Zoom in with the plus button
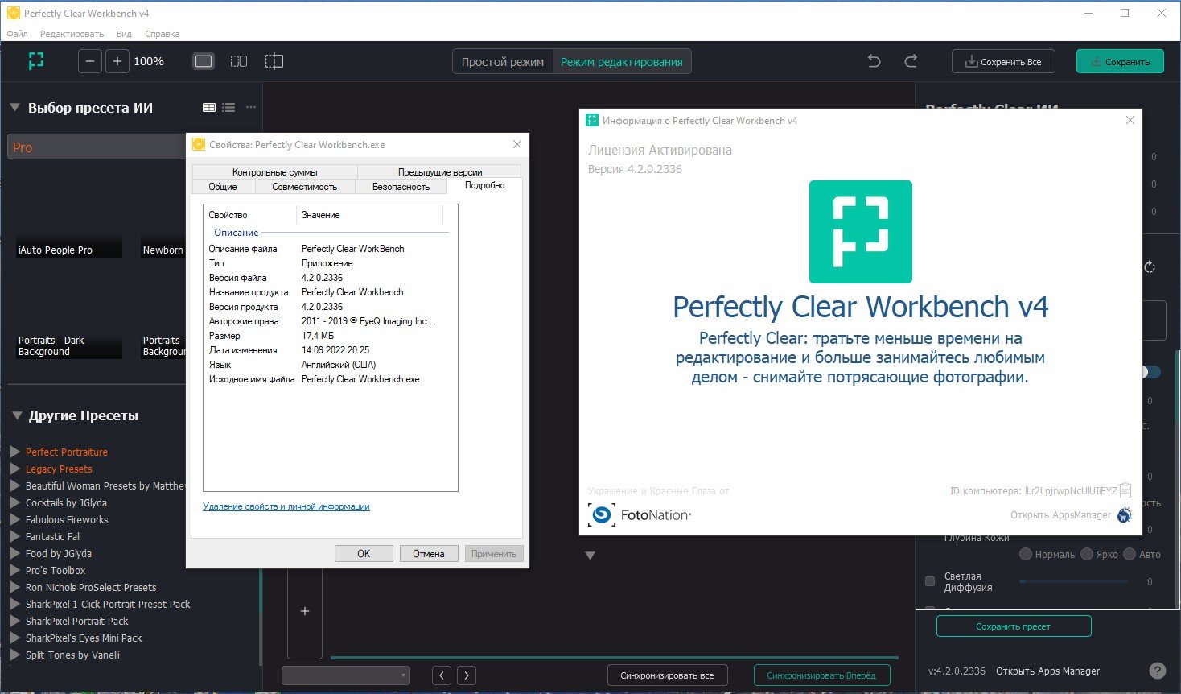The width and height of the screenshot is (1181, 694). point(117,61)
